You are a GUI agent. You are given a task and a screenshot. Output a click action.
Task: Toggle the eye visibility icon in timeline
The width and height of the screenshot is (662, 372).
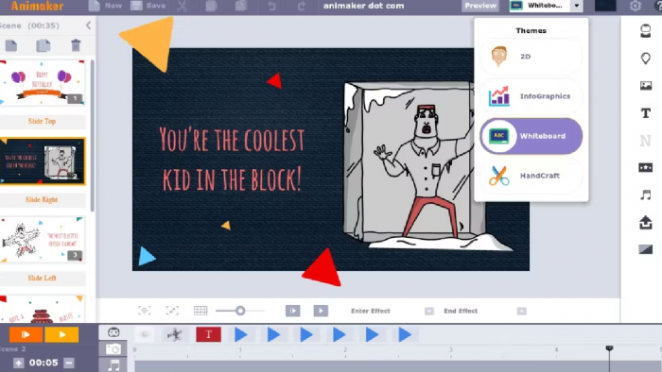pyautogui.click(x=145, y=334)
